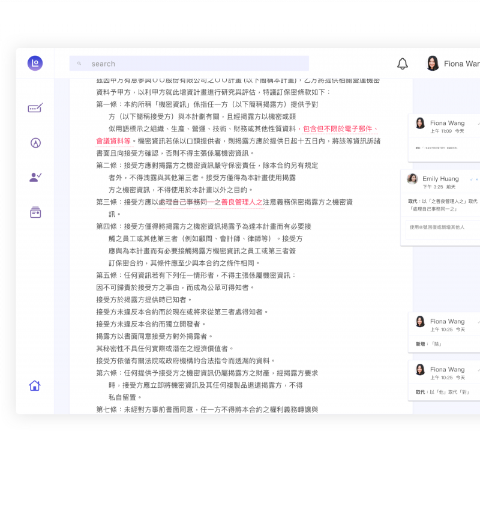This screenshot has height=512, width=480.
Task: Select Fiona Wang's 11:09 comment card
Action: [x=444, y=138]
